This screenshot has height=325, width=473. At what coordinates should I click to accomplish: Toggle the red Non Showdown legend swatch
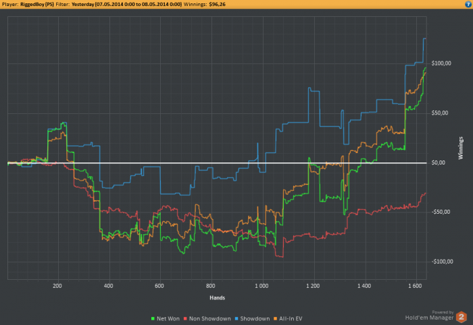coord(186,319)
